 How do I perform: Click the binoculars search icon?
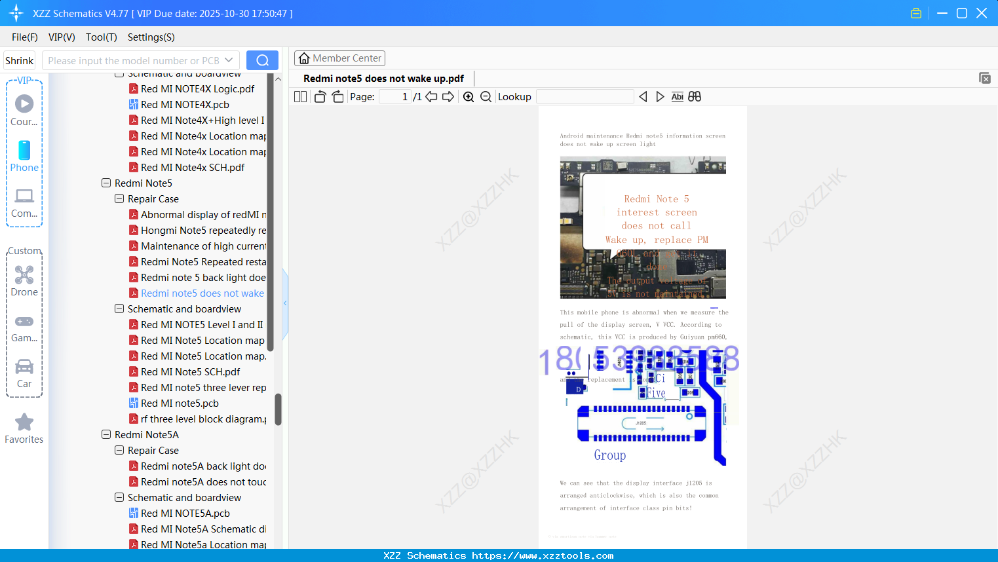(695, 97)
